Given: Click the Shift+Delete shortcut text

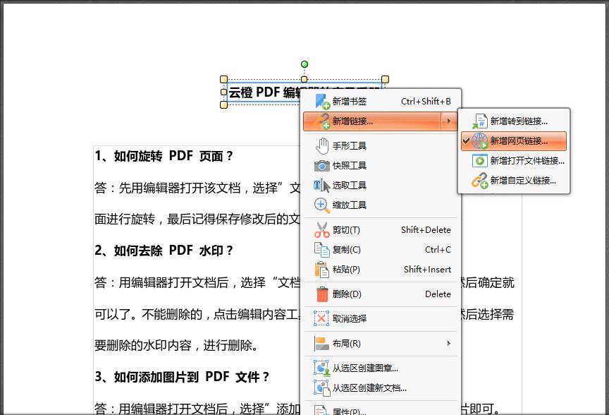Looking at the screenshot, I should [426, 230].
